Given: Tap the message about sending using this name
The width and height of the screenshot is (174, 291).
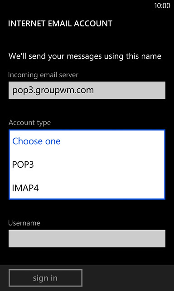Looking at the screenshot, I should pyautogui.click(x=85, y=56).
